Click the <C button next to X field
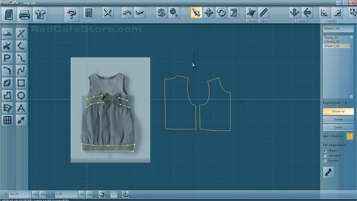This screenshot has height=201, width=357. click(x=35, y=194)
